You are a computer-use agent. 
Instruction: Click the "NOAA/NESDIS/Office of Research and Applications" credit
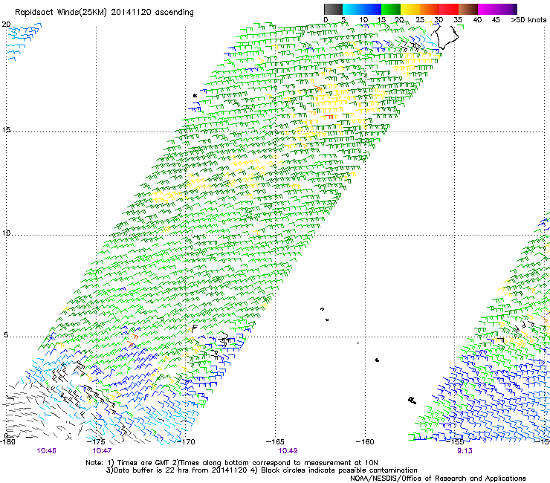[438, 479]
